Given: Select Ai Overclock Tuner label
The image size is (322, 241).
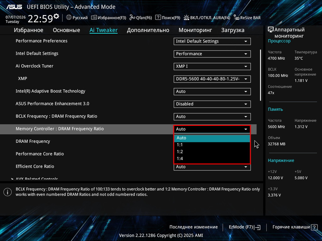Looking at the screenshot, I should [34, 66].
